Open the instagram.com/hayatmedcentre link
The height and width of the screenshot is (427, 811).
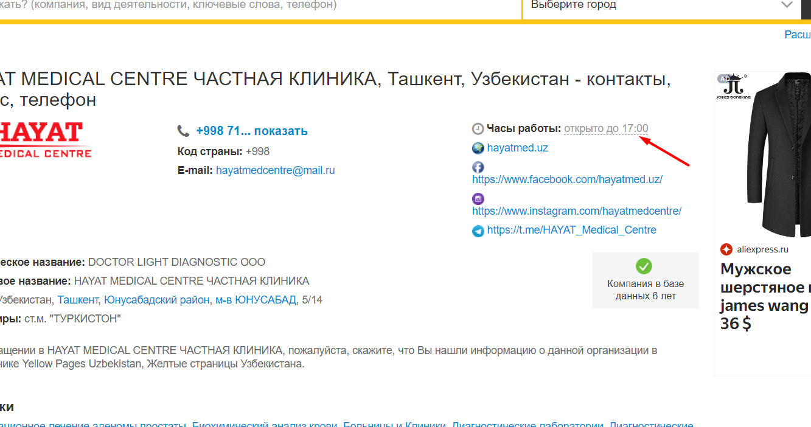[577, 211]
